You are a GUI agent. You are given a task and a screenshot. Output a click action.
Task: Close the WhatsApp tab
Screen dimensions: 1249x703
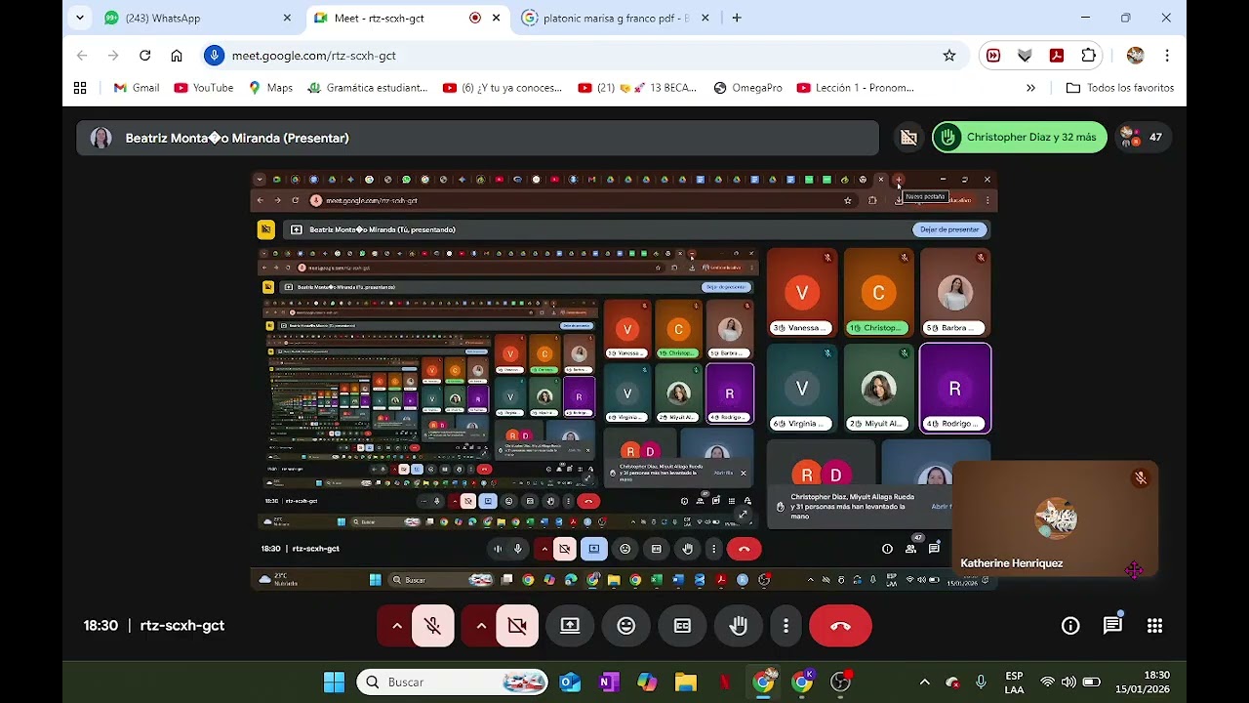(x=287, y=18)
